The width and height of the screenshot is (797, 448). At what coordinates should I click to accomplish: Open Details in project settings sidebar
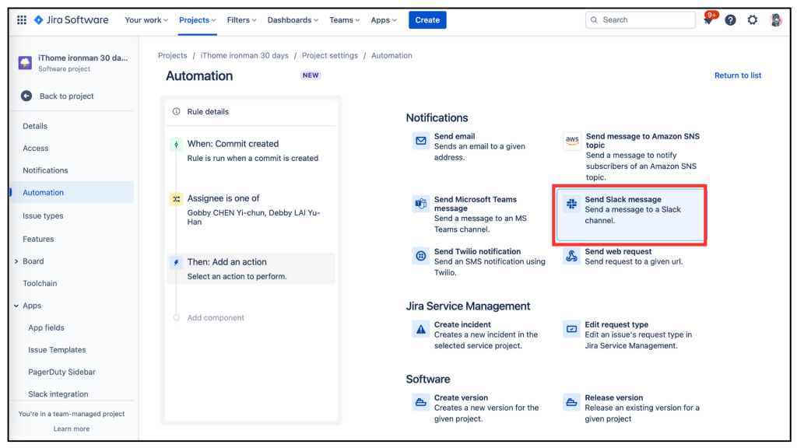click(34, 126)
